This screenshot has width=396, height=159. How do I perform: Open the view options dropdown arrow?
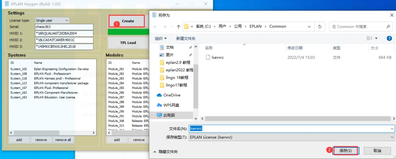click(x=376, y=38)
